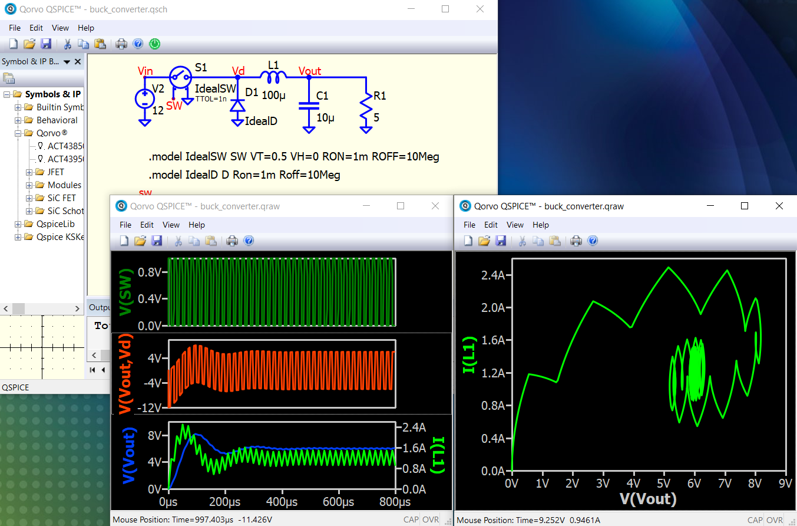
Task: Click Copy icon in schematic window toolbar
Action: (84, 44)
